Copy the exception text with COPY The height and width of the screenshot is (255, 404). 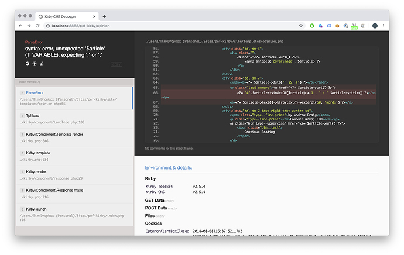117,64
